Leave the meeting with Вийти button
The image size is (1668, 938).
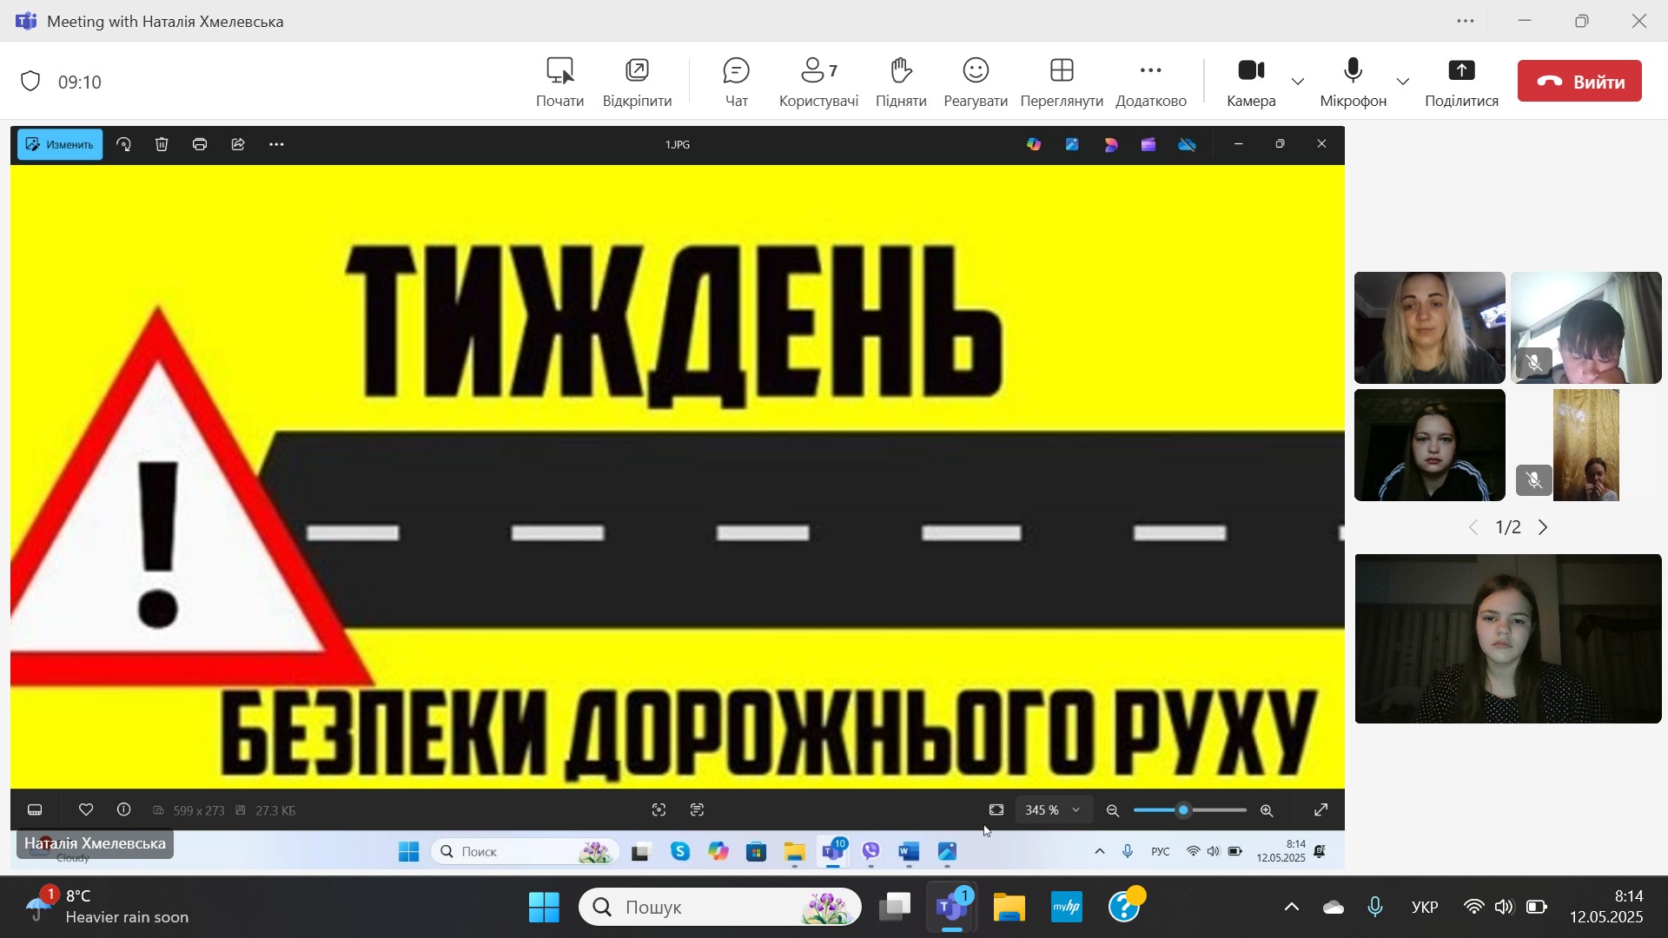point(1579,82)
